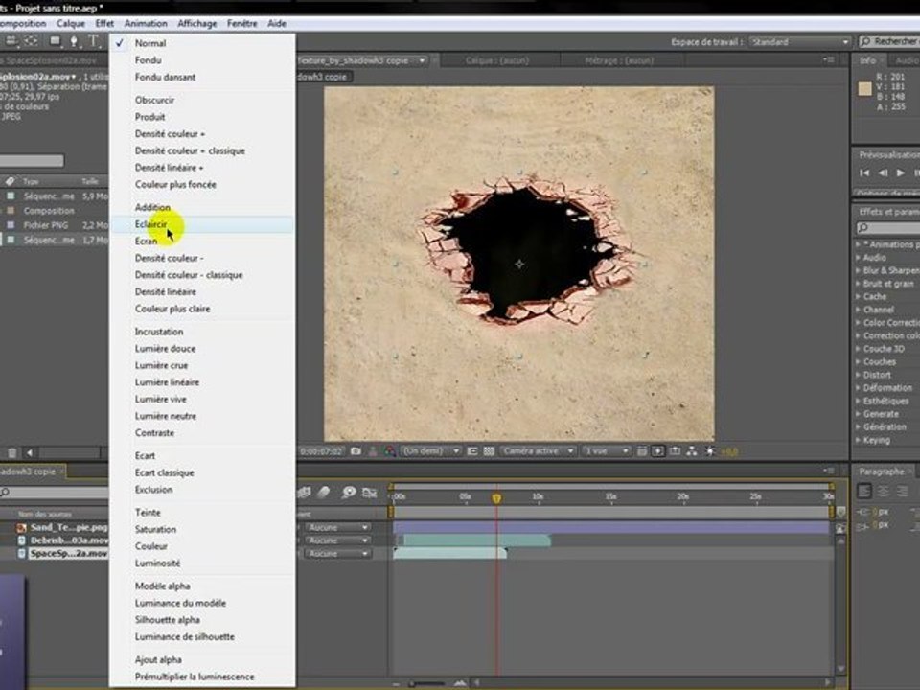Toggle fast previews icon under the viewer
This screenshot has width=920, height=690.
[x=658, y=451]
